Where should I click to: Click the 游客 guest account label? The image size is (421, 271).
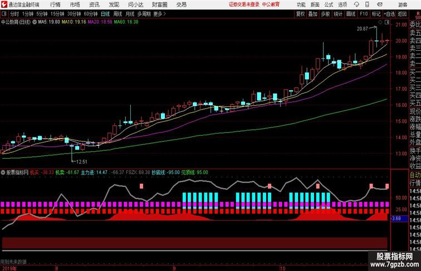point(403,4)
